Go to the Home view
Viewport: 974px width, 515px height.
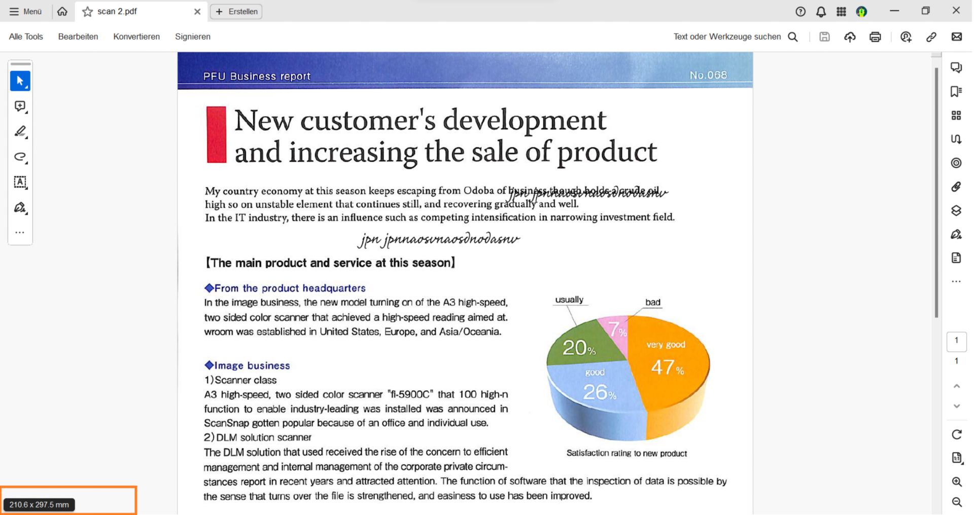tap(62, 11)
